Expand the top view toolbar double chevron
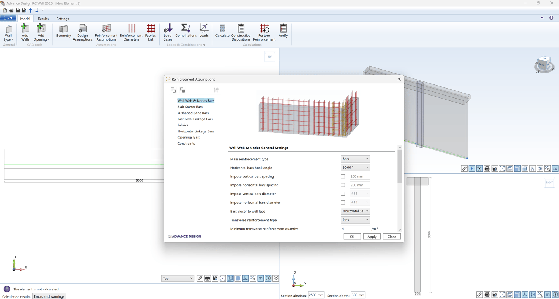Screen dimensions: 559x299 point(276,278)
